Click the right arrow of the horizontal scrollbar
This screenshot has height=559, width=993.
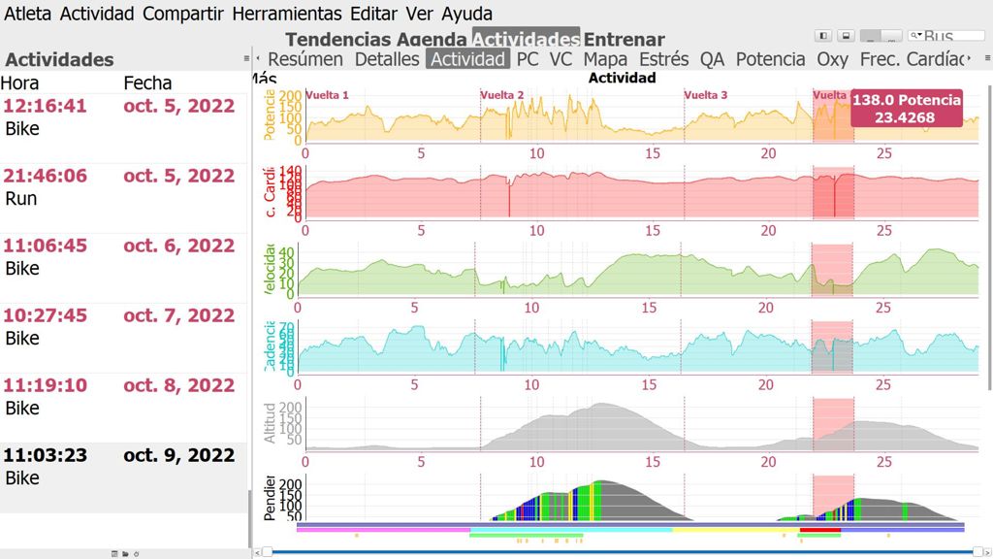click(x=987, y=552)
